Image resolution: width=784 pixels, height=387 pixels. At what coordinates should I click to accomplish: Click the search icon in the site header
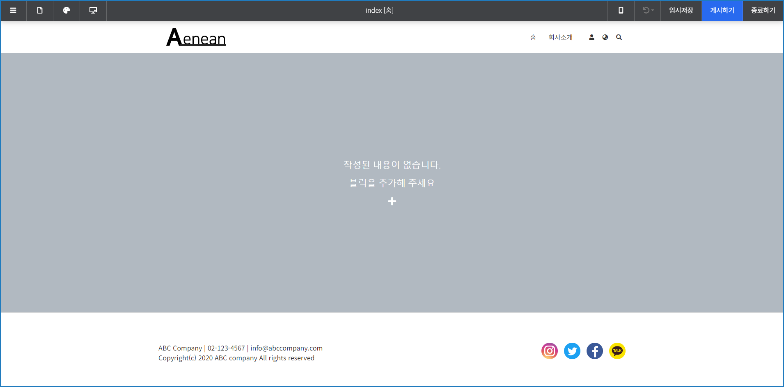(619, 37)
